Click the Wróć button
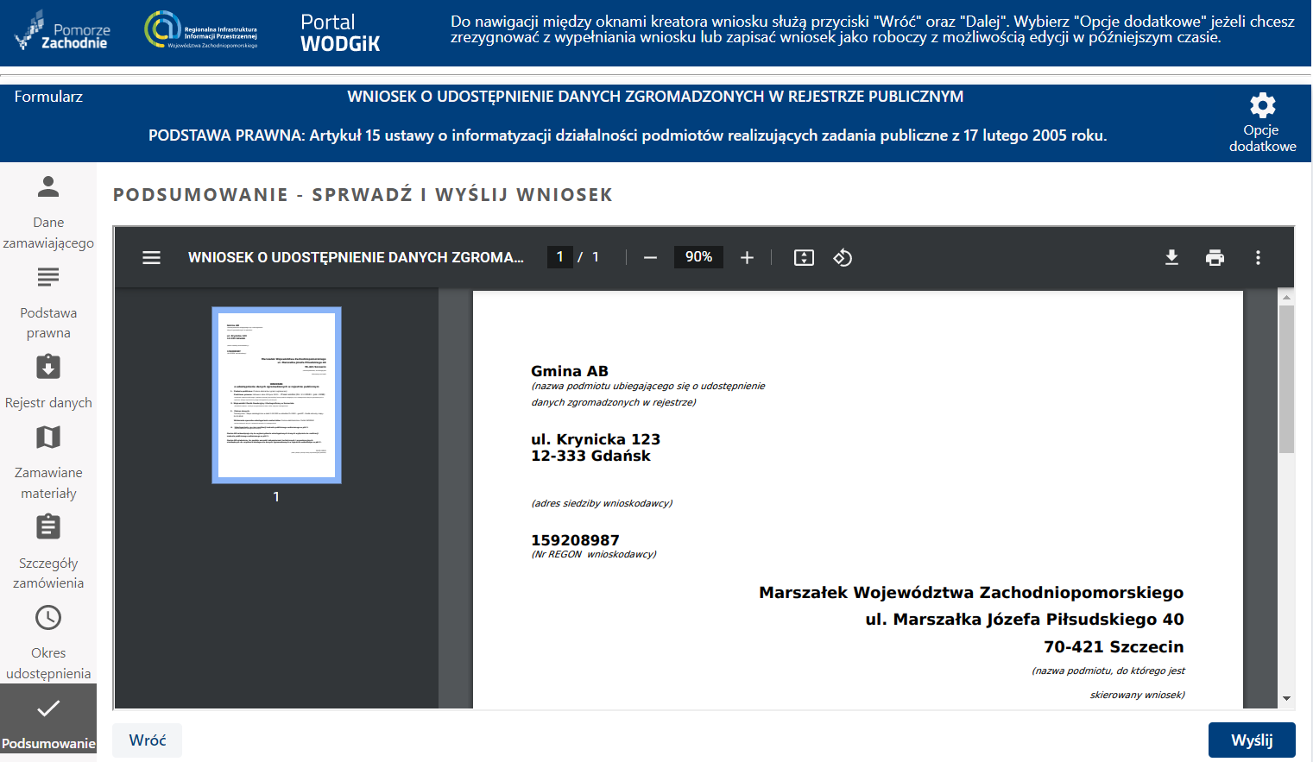1313x762 pixels. coord(146,740)
